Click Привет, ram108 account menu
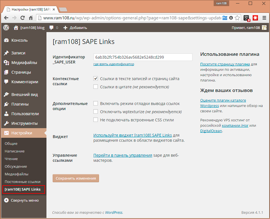 pyautogui.click(x=246, y=28)
